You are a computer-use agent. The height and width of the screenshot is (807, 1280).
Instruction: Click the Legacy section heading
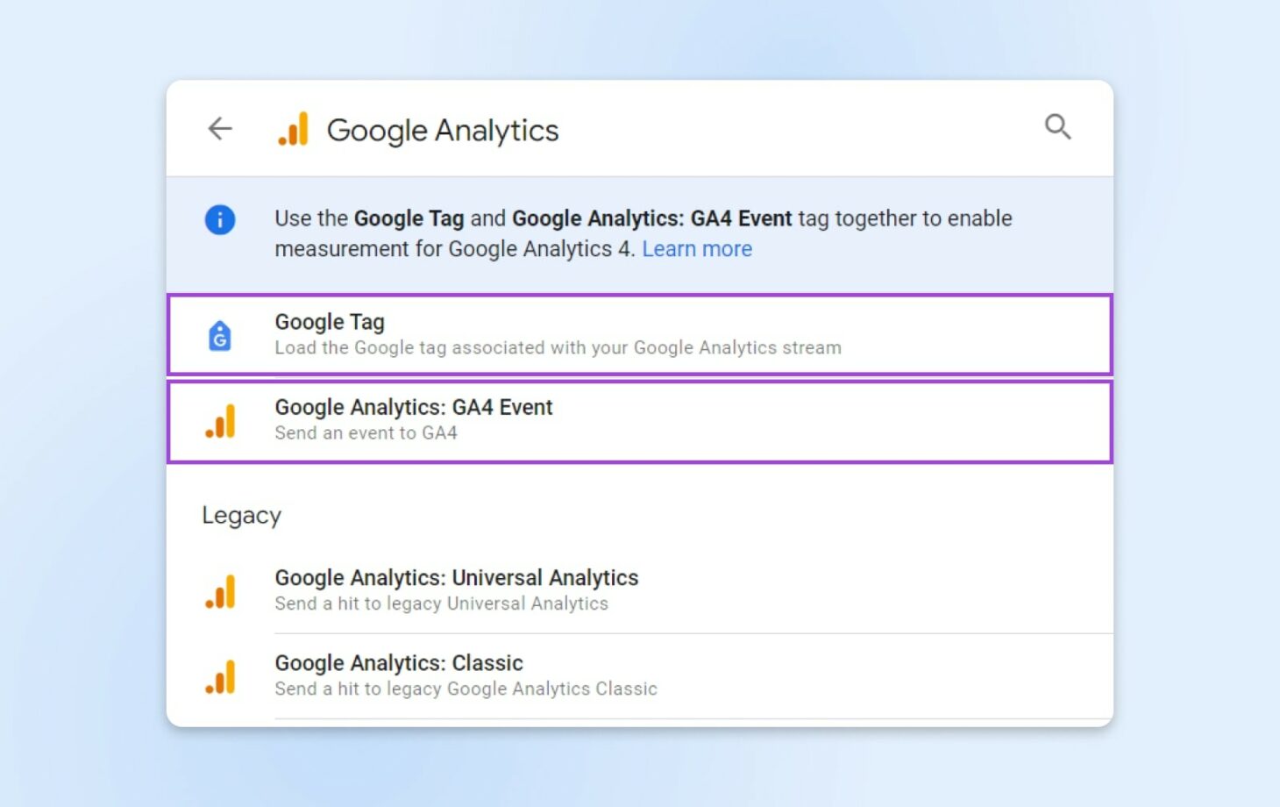[x=242, y=515]
